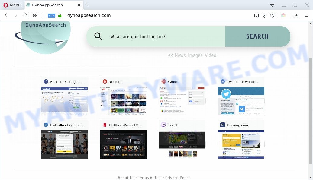
Task: Go forward to next page
Action: pyautogui.click(x=16, y=15)
